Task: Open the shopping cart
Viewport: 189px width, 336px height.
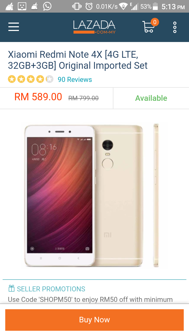Action: click(x=148, y=27)
